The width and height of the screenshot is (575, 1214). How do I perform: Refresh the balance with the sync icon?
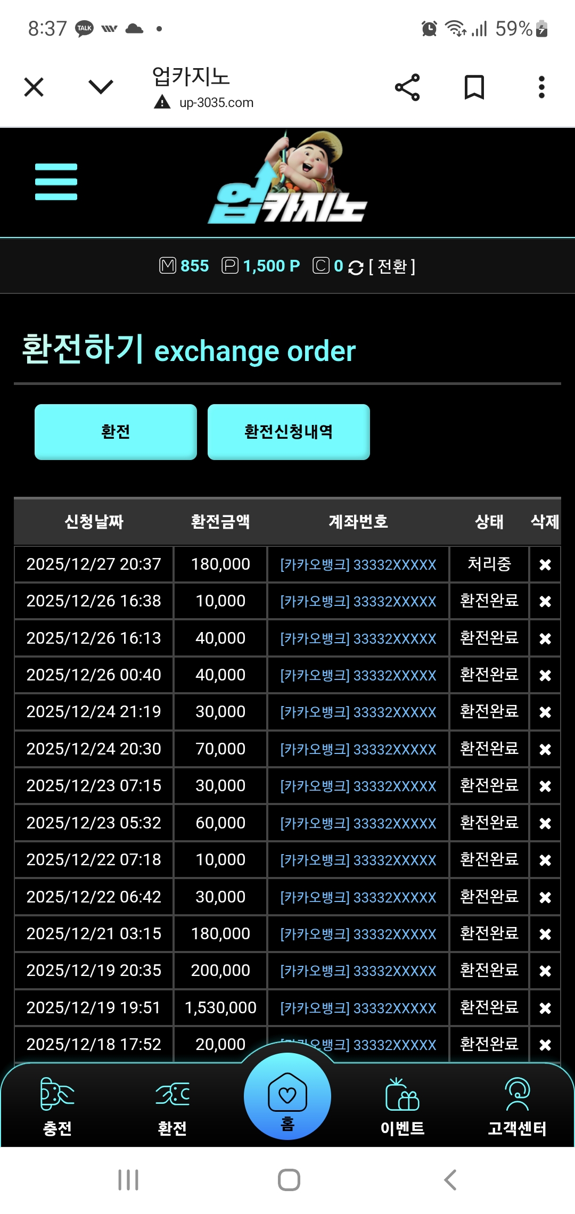click(x=356, y=267)
